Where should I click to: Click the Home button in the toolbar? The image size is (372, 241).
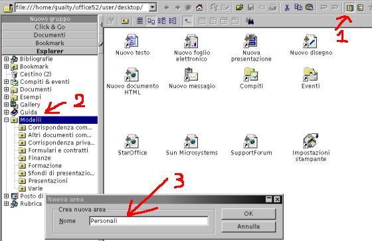tap(199, 7)
